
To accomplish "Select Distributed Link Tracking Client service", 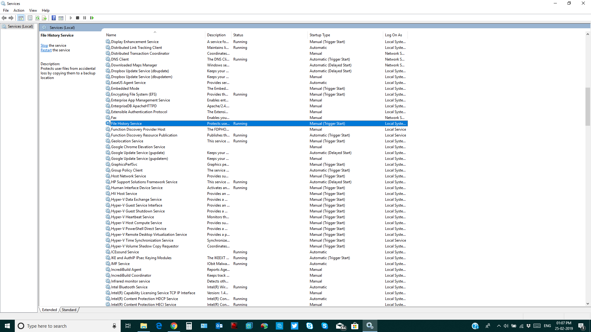I will click(x=256, y=48).
